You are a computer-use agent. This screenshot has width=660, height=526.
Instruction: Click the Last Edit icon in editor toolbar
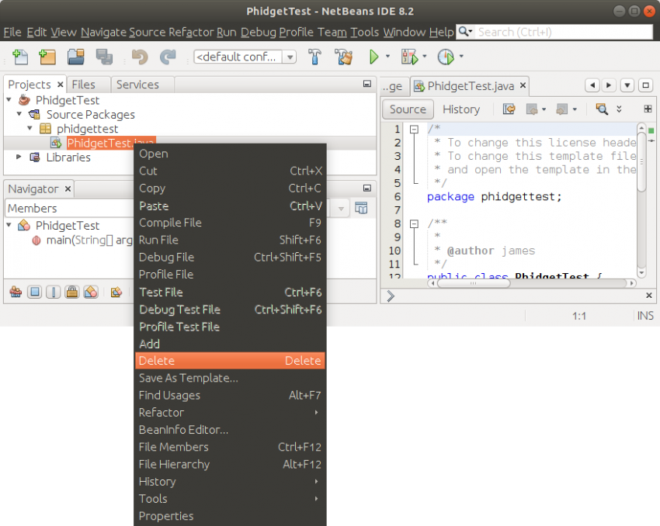pos(509,109)
